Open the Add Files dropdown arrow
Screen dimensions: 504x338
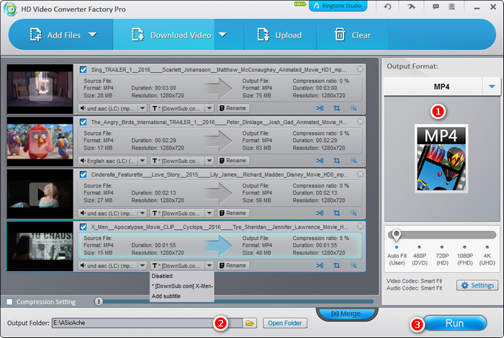(92, 35)
